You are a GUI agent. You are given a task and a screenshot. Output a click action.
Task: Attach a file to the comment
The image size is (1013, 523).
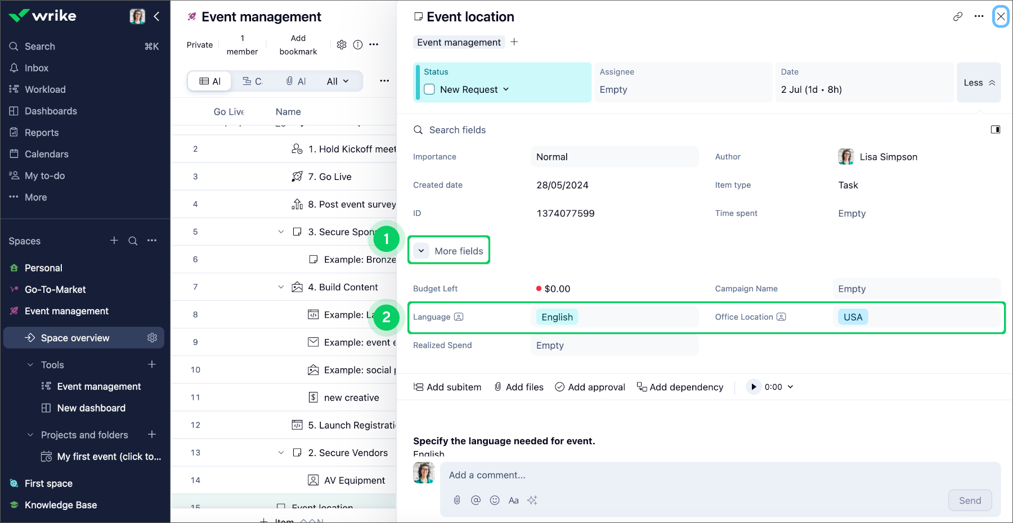pos(456,500)
